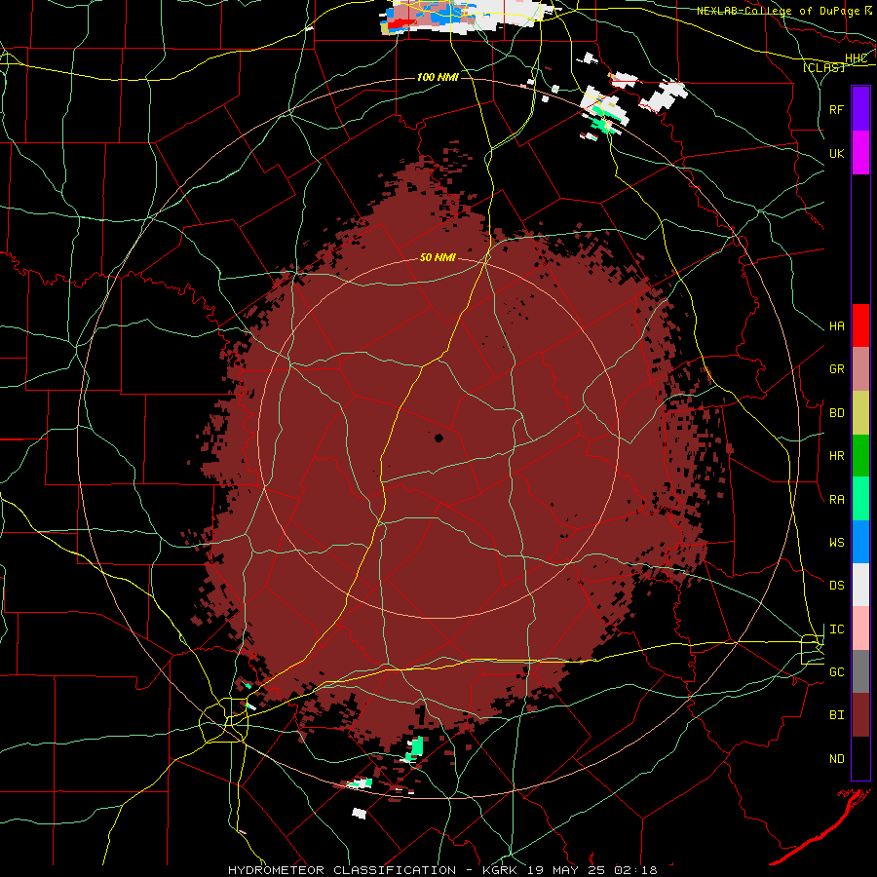Click the IC legend label
The image size is (877, 877).
[836, 629]
